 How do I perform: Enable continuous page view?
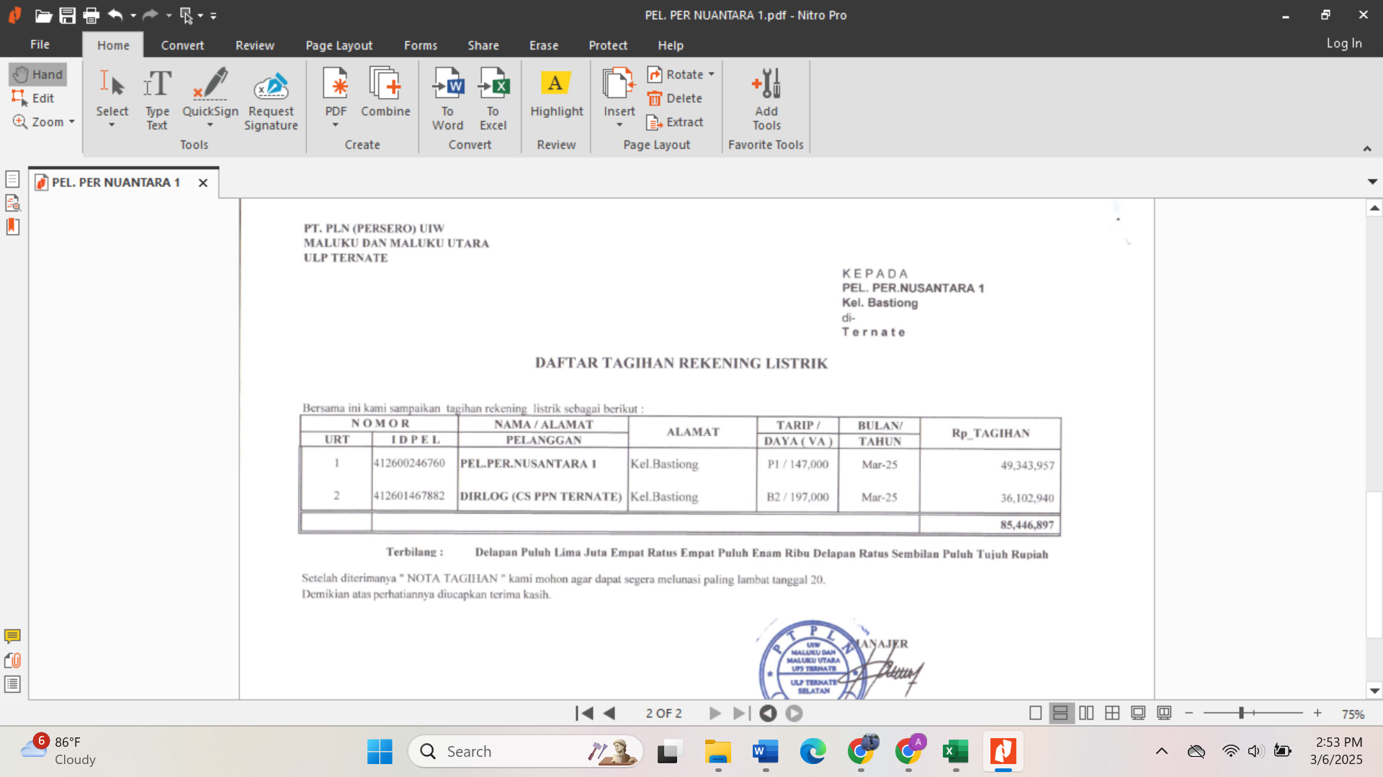[1061, 713]
